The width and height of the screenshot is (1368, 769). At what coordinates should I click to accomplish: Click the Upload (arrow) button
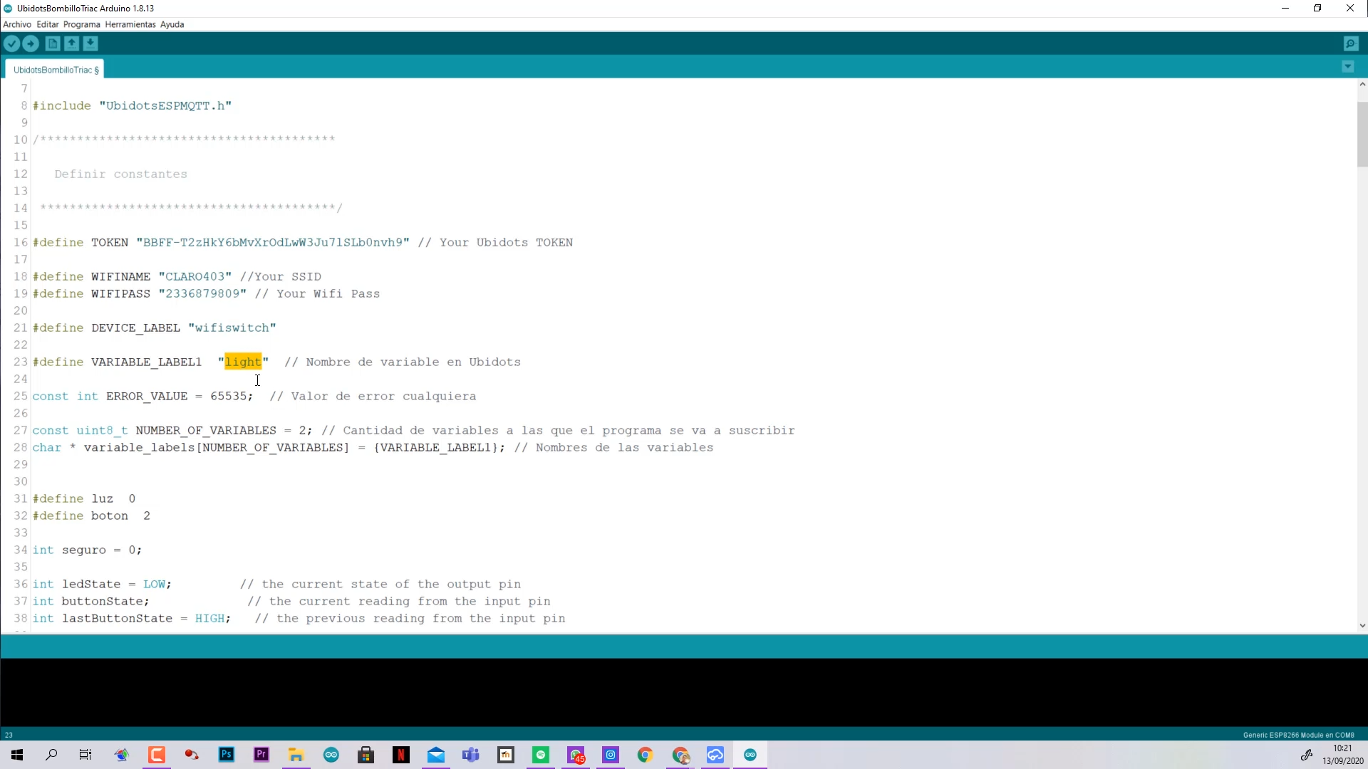pos(31,43)
